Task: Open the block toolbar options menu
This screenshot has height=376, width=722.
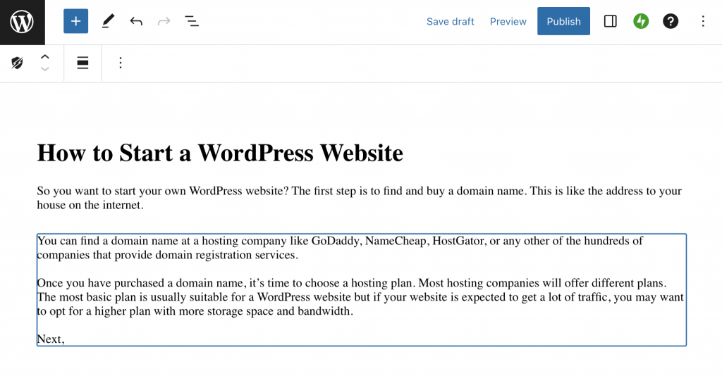Action: (120, 63)
